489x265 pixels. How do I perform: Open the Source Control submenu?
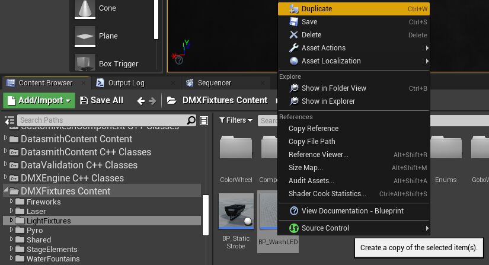pos(354,228)
